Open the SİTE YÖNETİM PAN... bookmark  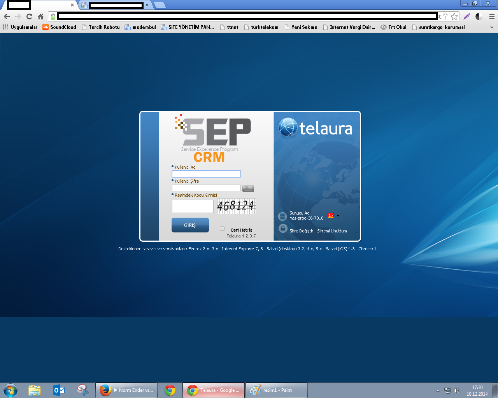188,27
